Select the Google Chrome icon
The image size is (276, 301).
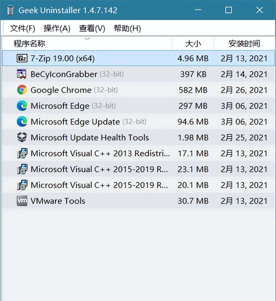22,90
